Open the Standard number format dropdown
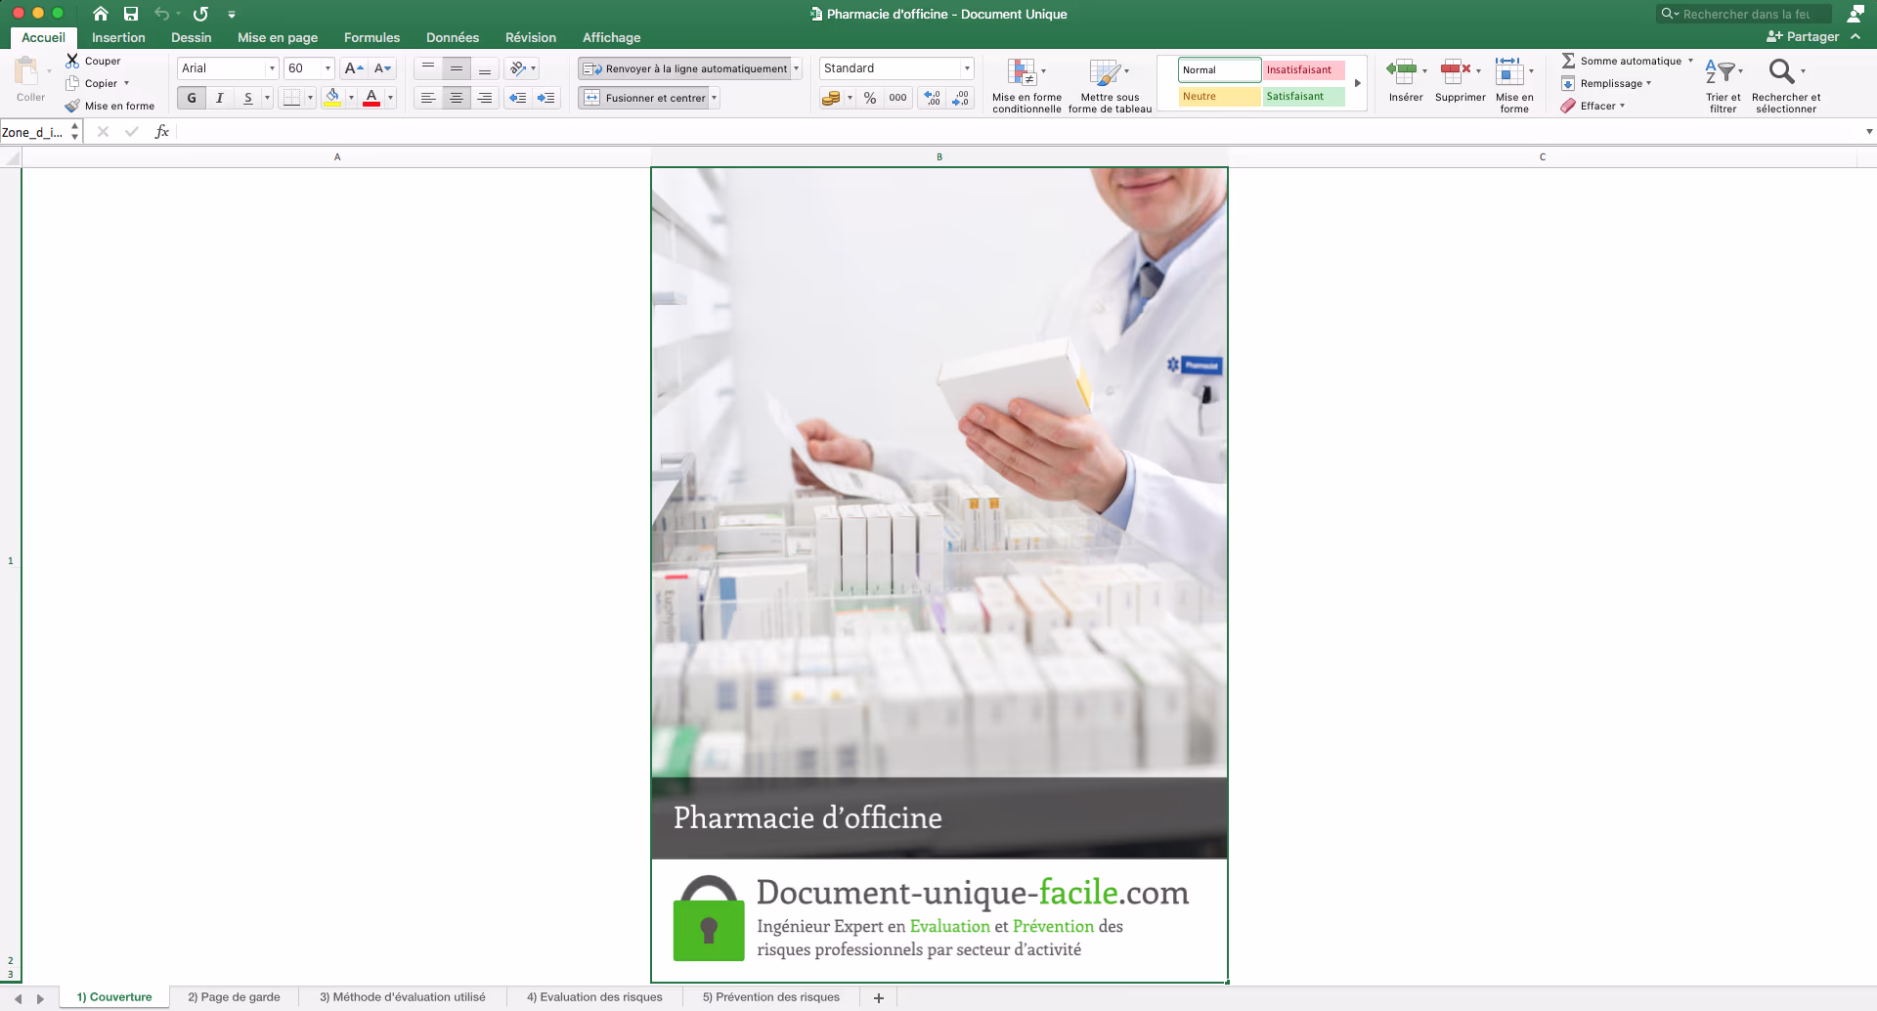 coord(967,68)
